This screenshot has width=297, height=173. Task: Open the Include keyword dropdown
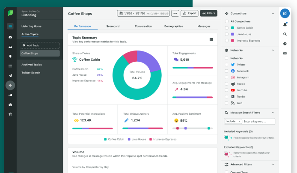click(233, 121)
